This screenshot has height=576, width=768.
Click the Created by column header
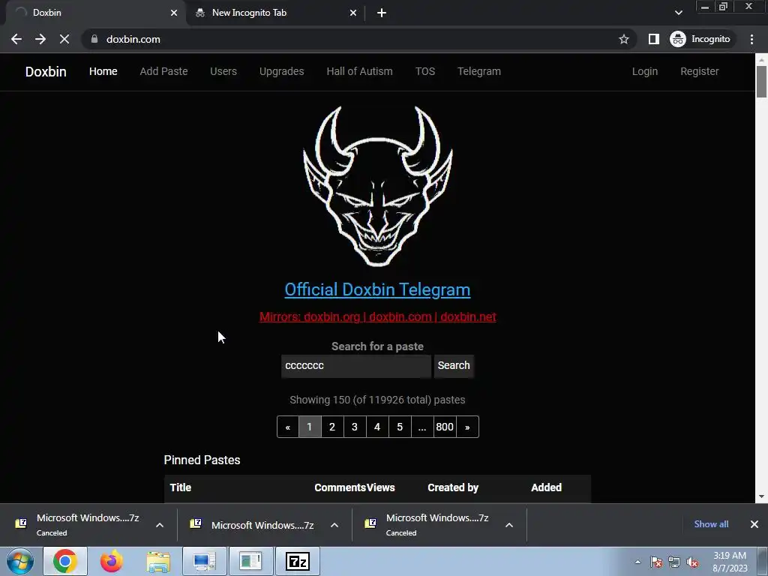pos(453,487)
